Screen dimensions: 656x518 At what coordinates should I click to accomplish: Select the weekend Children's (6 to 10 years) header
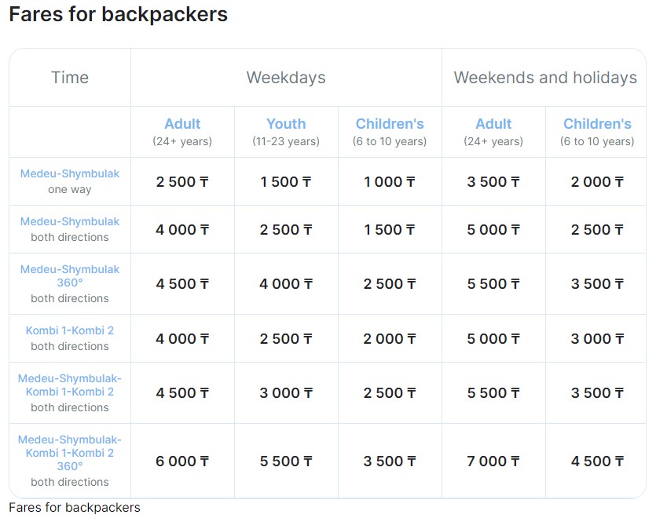[597, 124]
